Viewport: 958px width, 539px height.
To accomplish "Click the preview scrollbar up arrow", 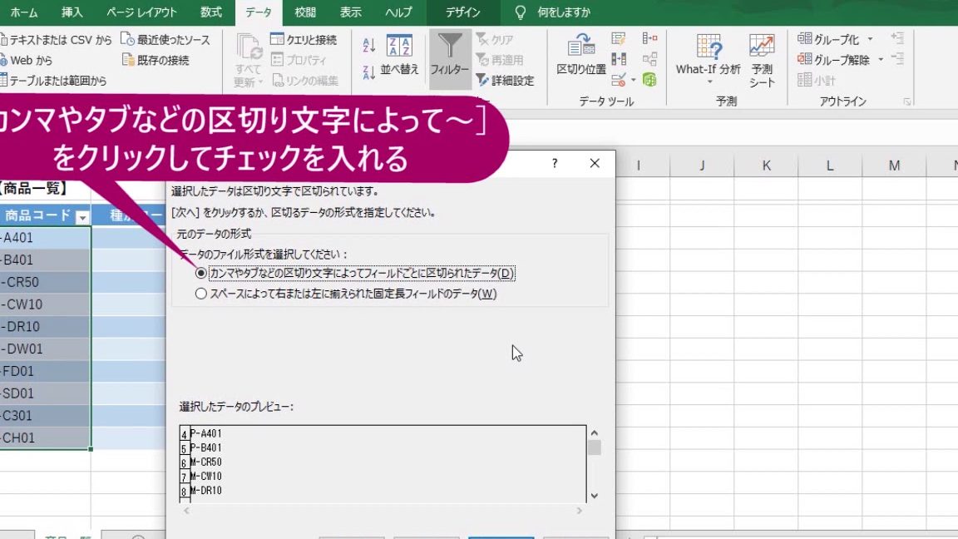I will (594, 433).
